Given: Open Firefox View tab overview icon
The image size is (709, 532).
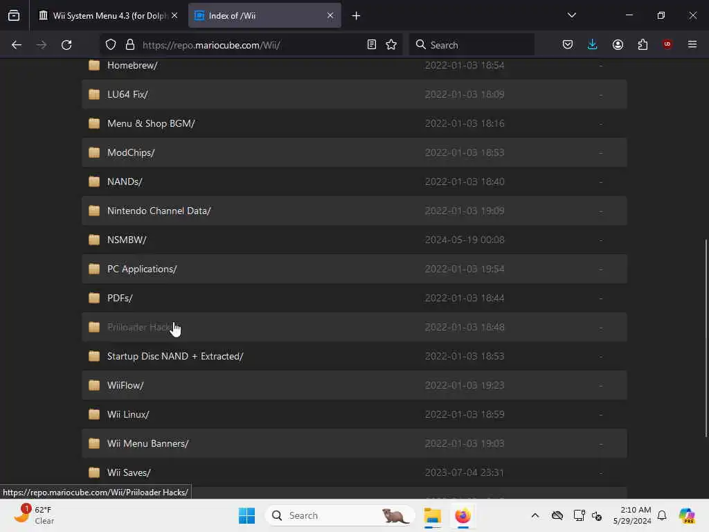Looking at the screenshot, I should coord(14,15).
